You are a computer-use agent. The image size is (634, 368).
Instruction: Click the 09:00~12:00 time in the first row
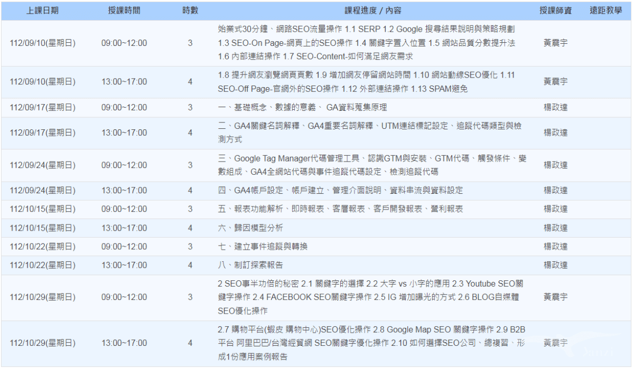click(124, 44)
